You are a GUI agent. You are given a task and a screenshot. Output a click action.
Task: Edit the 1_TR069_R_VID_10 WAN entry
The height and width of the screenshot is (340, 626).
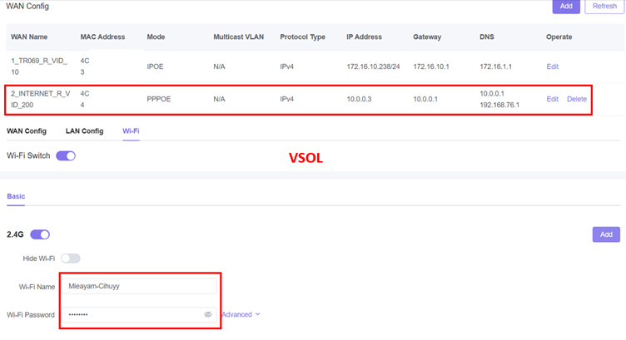[x=552, y=67]
